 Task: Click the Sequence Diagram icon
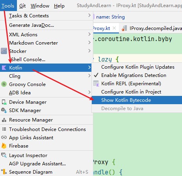4,172
